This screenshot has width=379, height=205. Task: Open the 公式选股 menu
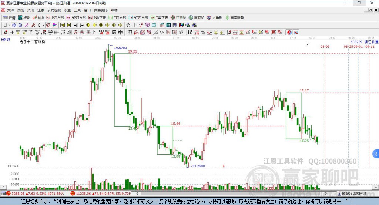54,10
